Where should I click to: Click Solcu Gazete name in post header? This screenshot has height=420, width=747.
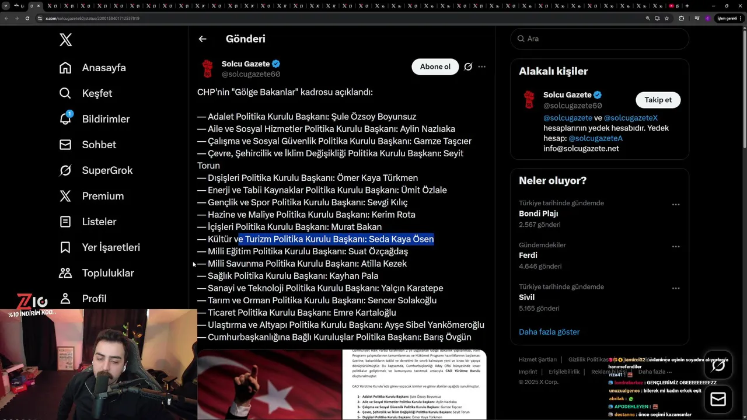pyautogui.click(x=246, y=64)
